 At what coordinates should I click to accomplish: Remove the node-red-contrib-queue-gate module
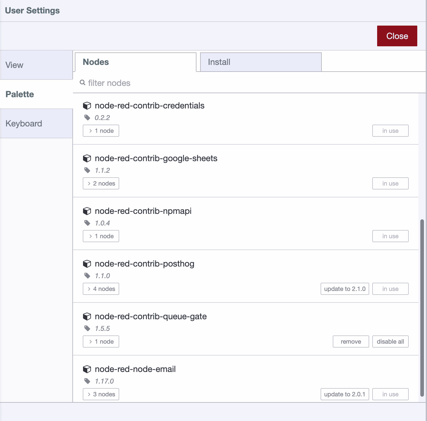click(x=351, y=341)
